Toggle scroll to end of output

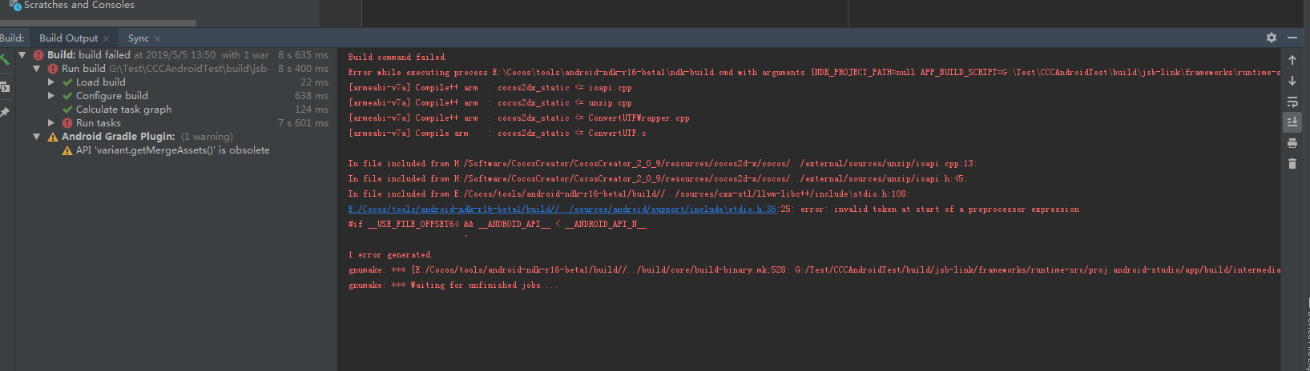[1292, 122]
